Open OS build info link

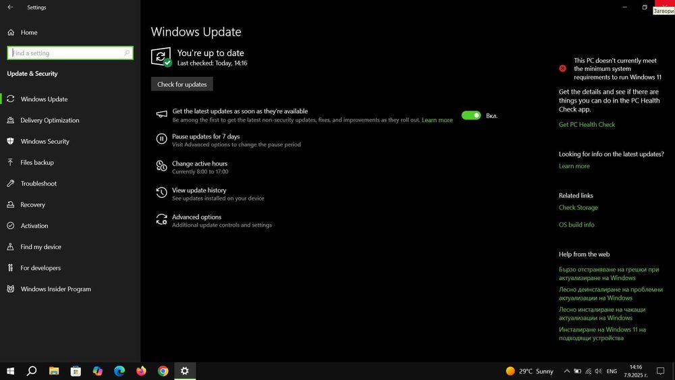(x=576, y=225)
